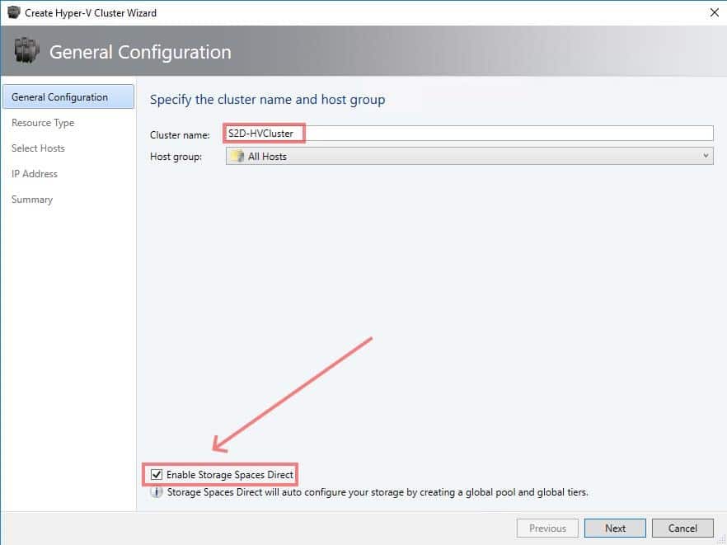The height and width of the screenshot is (545, 727).
Task: Click the Previous button
Action: pyautogui.click(x=547, y=528)
